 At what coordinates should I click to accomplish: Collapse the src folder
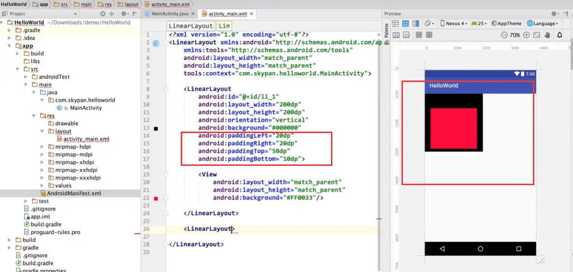(17, 69)
